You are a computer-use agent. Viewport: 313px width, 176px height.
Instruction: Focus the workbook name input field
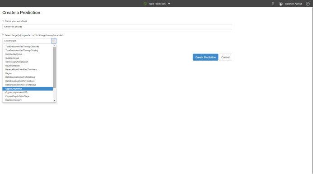pyautogui.click(x=117, y=27)
